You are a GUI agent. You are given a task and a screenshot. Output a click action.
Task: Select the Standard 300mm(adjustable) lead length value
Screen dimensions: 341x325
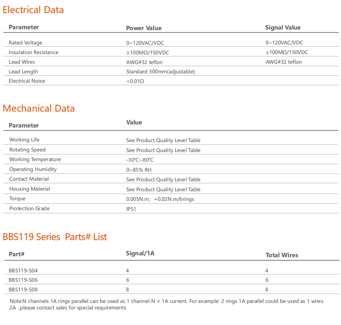click(160, 72)
